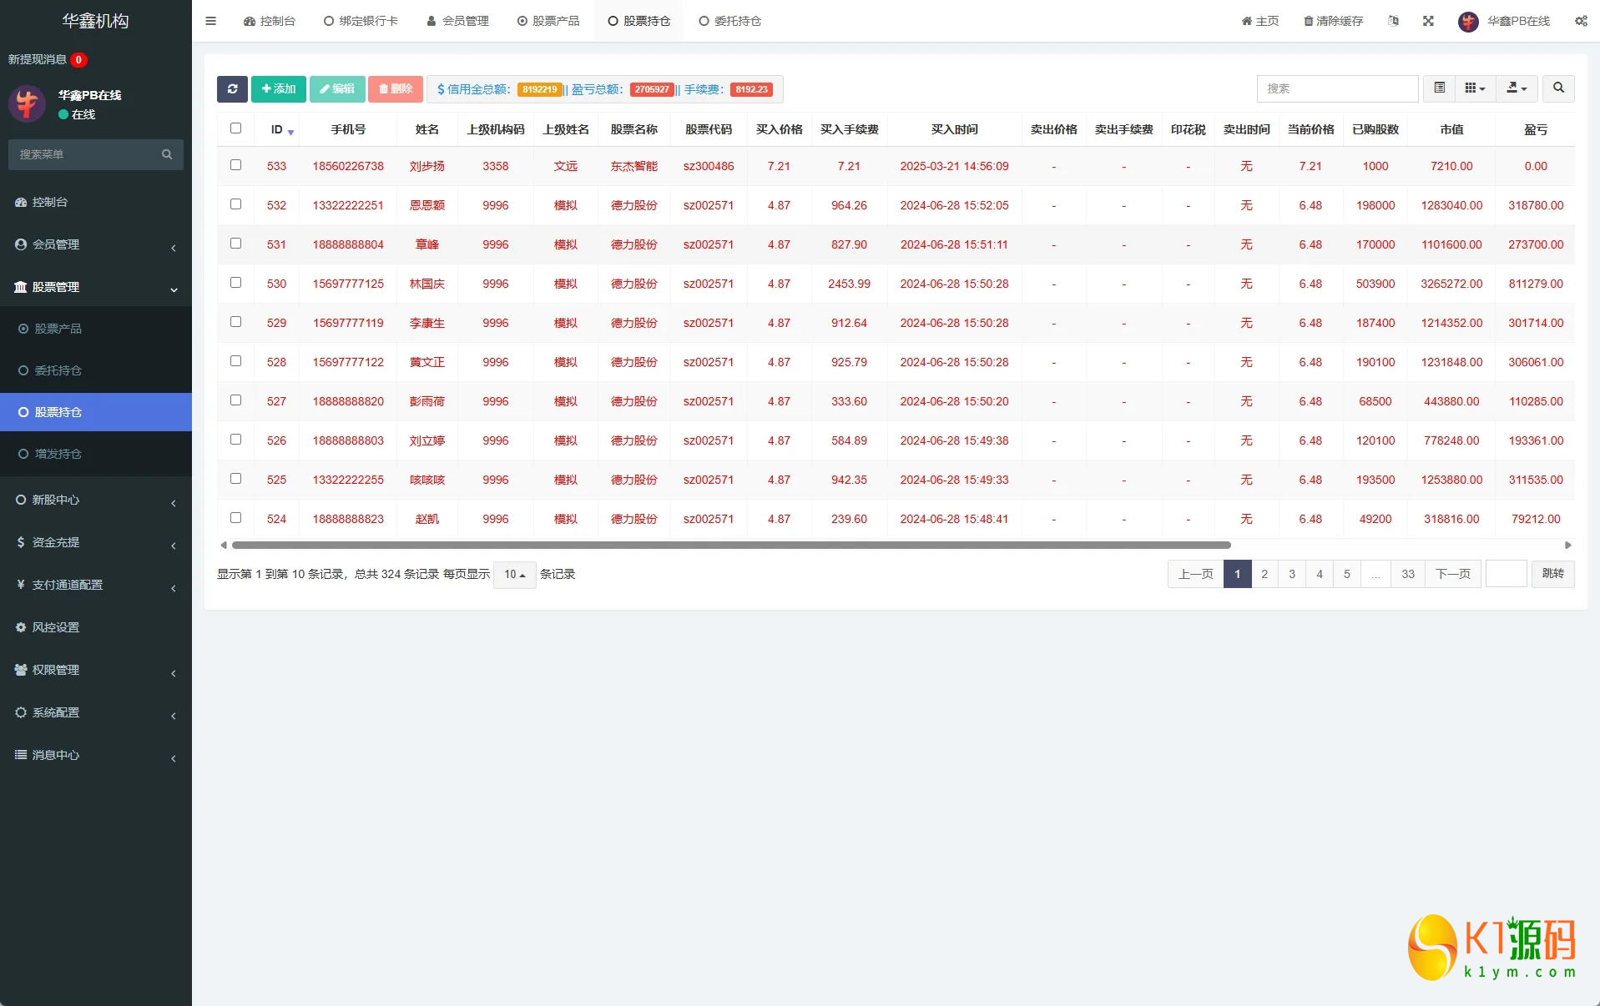Check the row with ID 524
Image resolution: width=1600 pixels, height=1006 pixels.
[235, 518]
